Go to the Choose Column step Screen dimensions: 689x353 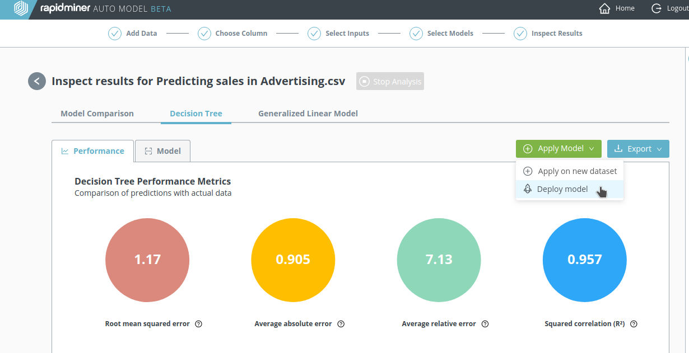[x=233, y=34]
